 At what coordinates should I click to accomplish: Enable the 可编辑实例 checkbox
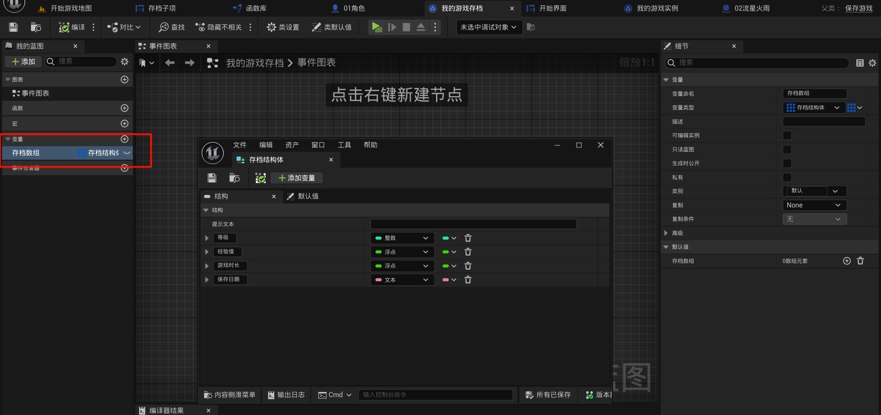[x=787, y=136]
